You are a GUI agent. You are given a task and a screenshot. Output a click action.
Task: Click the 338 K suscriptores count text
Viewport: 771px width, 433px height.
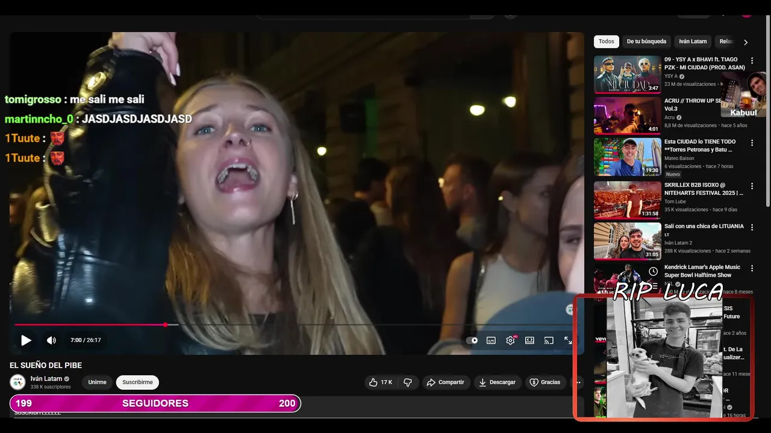[x=51, y=387]
